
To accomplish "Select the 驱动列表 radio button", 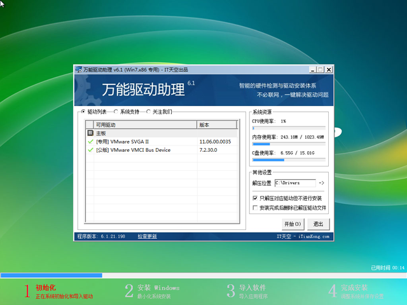I will [83, 112].
